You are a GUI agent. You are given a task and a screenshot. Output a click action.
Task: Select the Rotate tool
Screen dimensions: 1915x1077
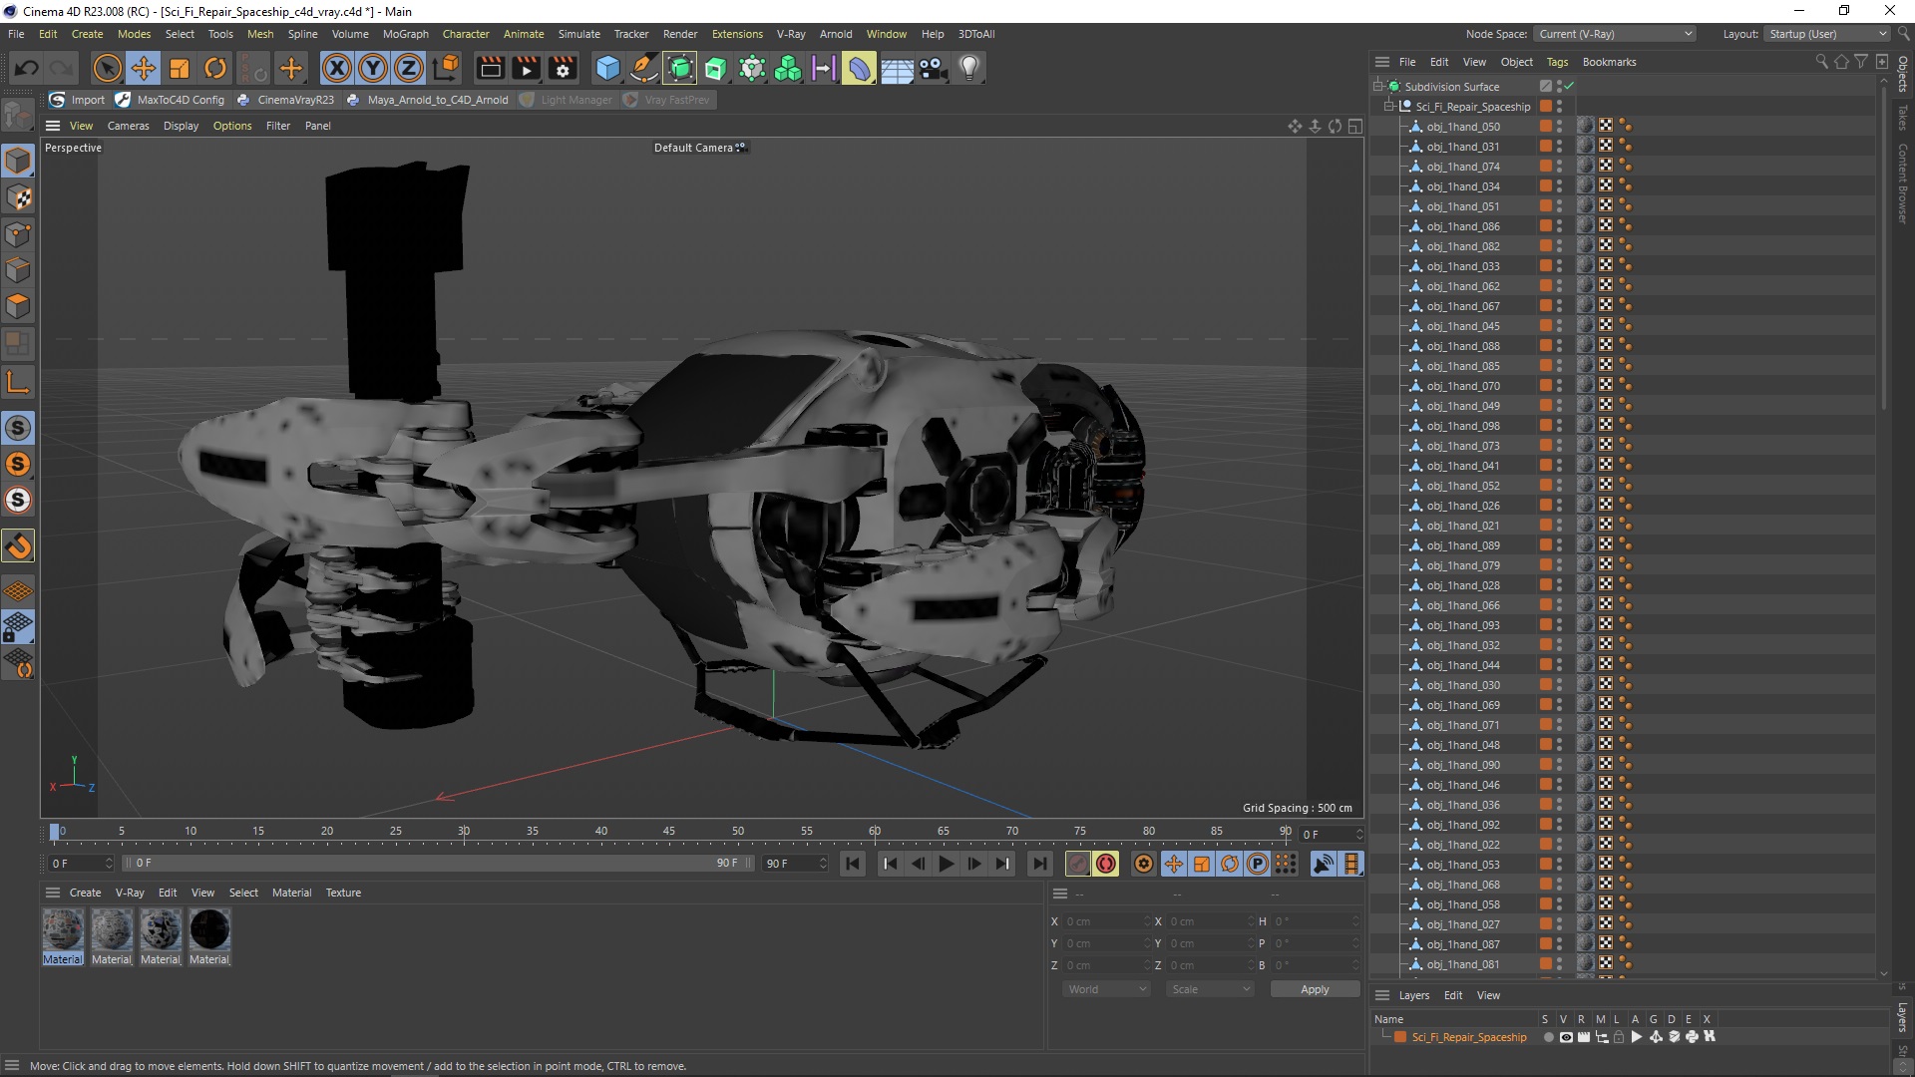click(x=215, y=68)
